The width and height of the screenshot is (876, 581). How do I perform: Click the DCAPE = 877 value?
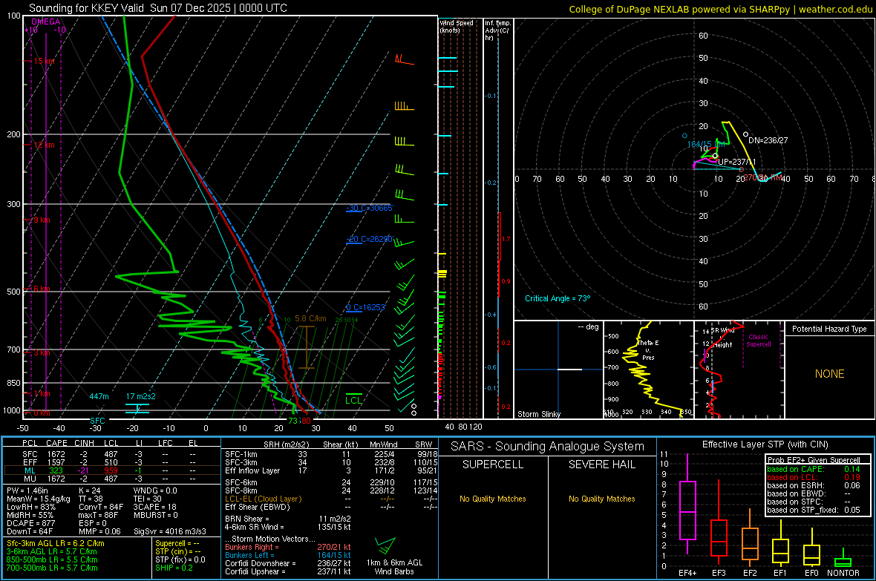pos(30,523)
